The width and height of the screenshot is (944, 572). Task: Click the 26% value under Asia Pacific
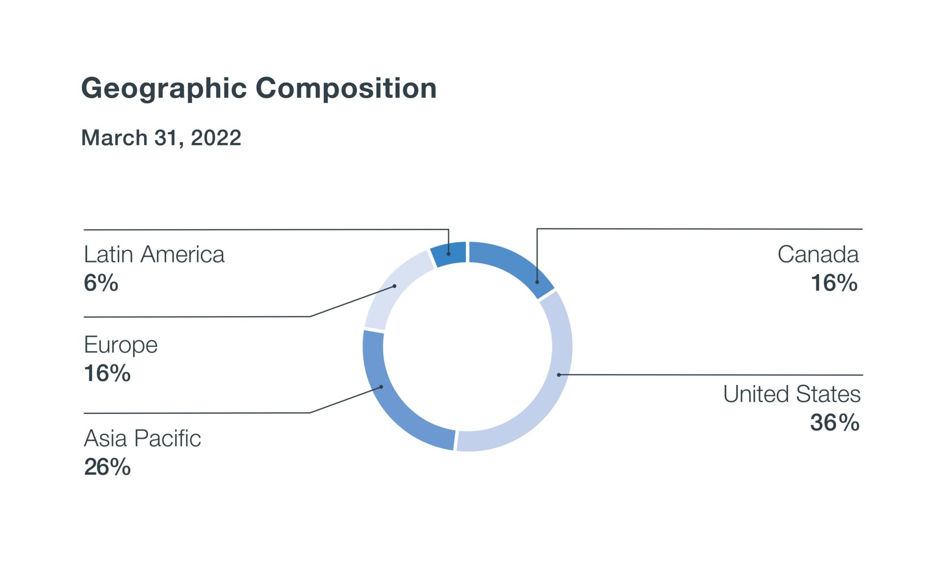107,467
